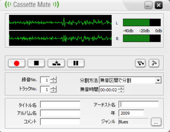Increase the トラックNo. value with up arrow
Viewport: 170px width, 132px height.
point(53,88)
